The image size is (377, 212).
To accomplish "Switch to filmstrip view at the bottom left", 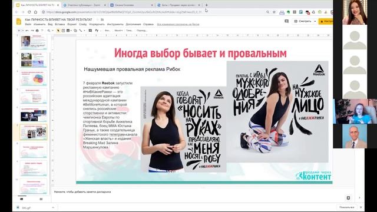I will pyautogui.click(x=21, y=199).
